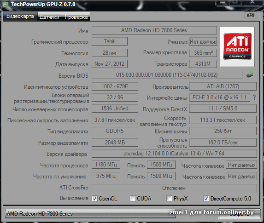Click the Нет данных value beside 1180 МГц
The image size is (264, 223).
(x=241, y=165)
